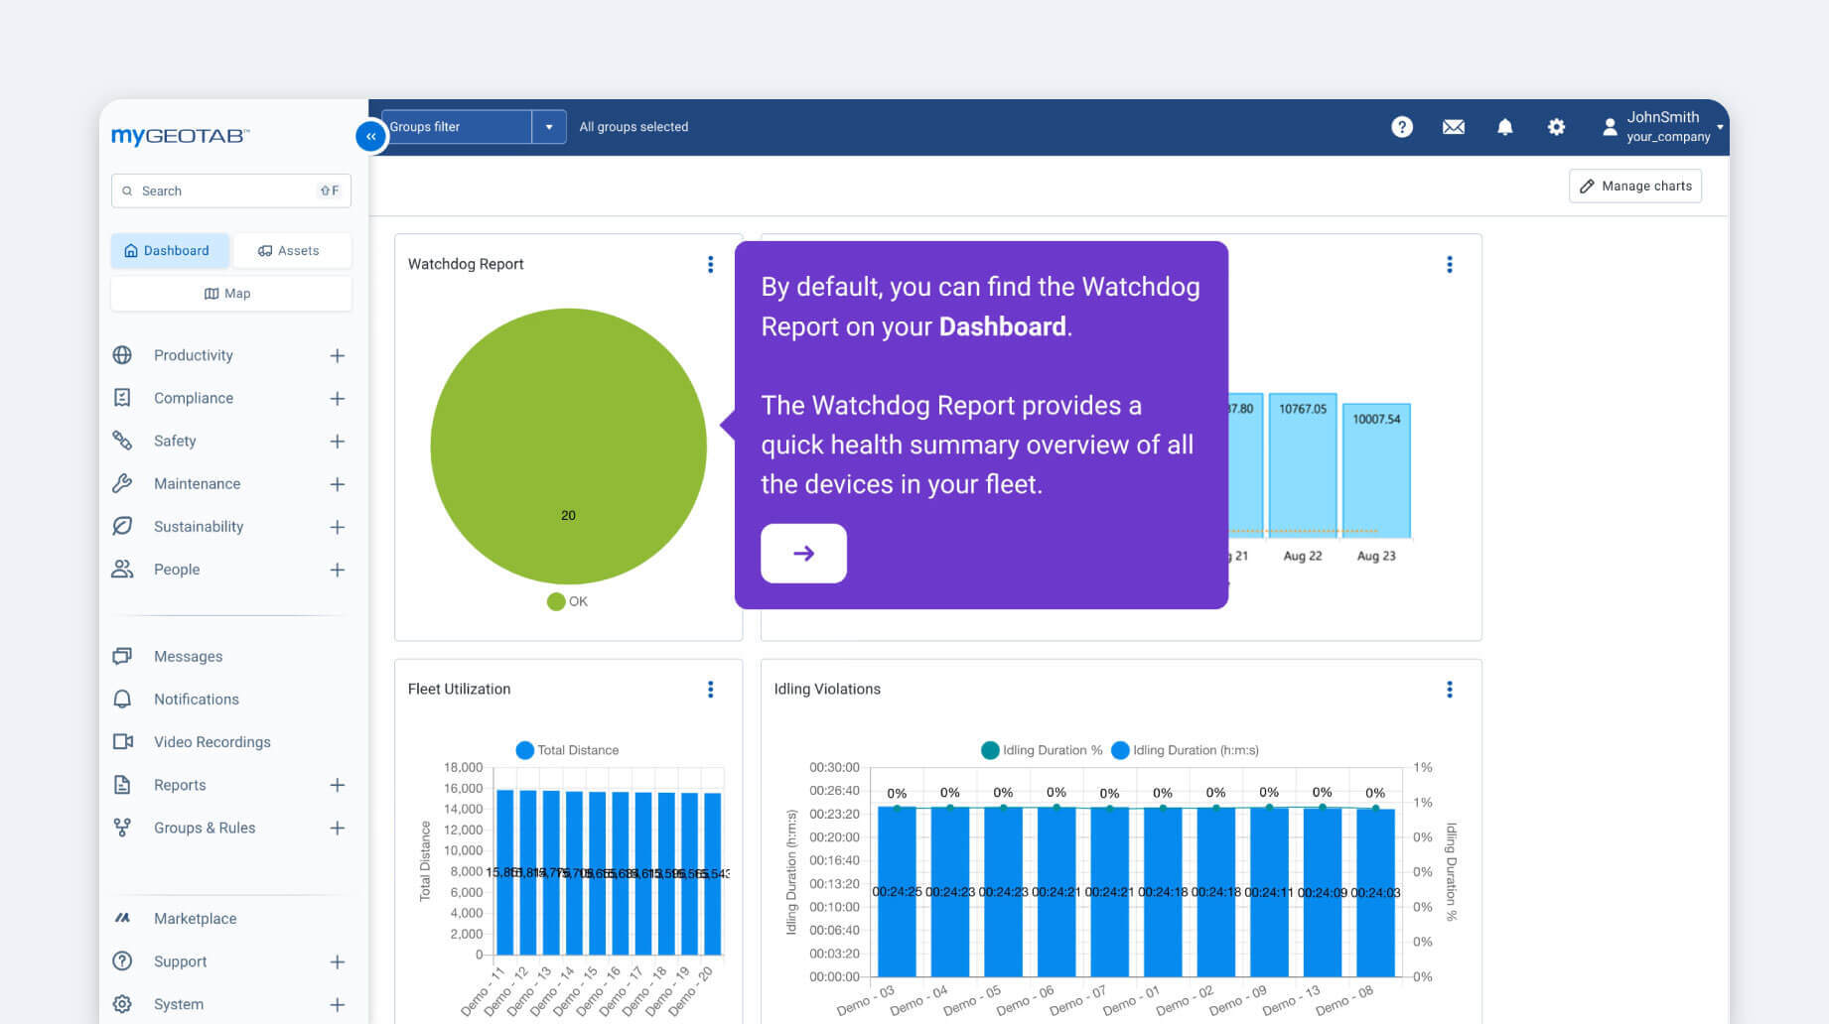Click the Aug 23 bar labeled 10007.54
The image size is (1829, 1024).
pos(1376,470)
